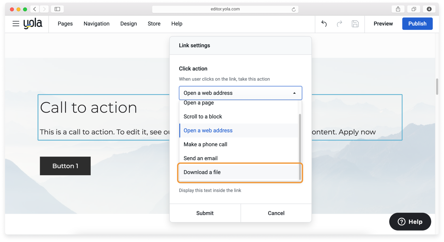Click the redo arrow icon
Screen dimensions: 444x242
[x=339, y=24]
